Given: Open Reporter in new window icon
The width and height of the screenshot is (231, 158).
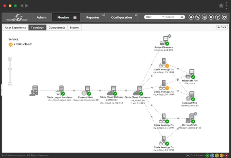Looking at the screenshot, I should click(x=103, y=14).
